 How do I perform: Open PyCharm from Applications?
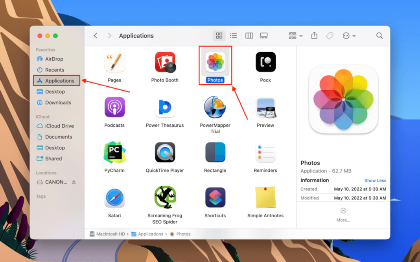coord(114,153)
